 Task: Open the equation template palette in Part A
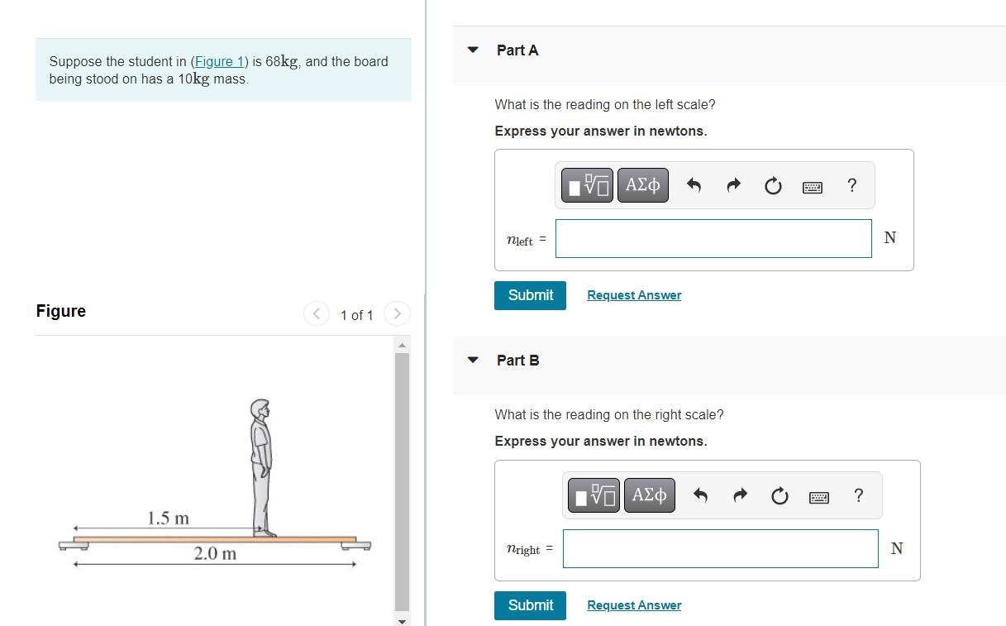click(586, 184)
